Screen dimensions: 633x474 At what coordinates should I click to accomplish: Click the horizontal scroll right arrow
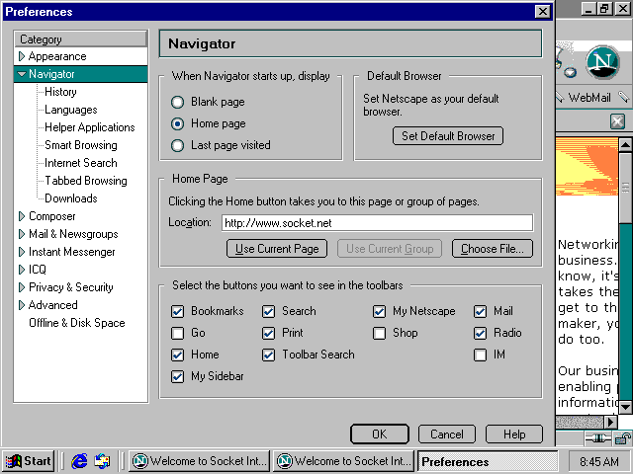pyautogui.click(x=611, y=422)
